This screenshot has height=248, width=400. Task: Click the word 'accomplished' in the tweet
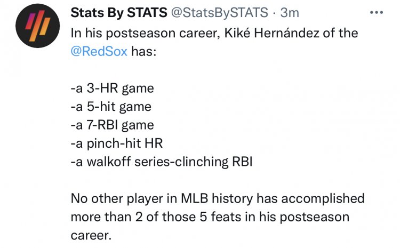(323, 198)
